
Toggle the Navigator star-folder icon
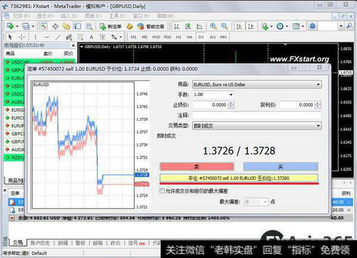click(66, 26)
